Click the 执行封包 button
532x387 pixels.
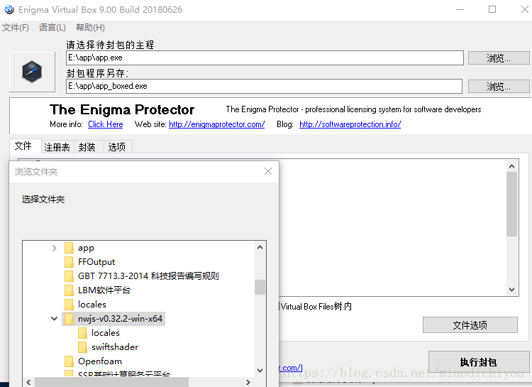(478, 362)
